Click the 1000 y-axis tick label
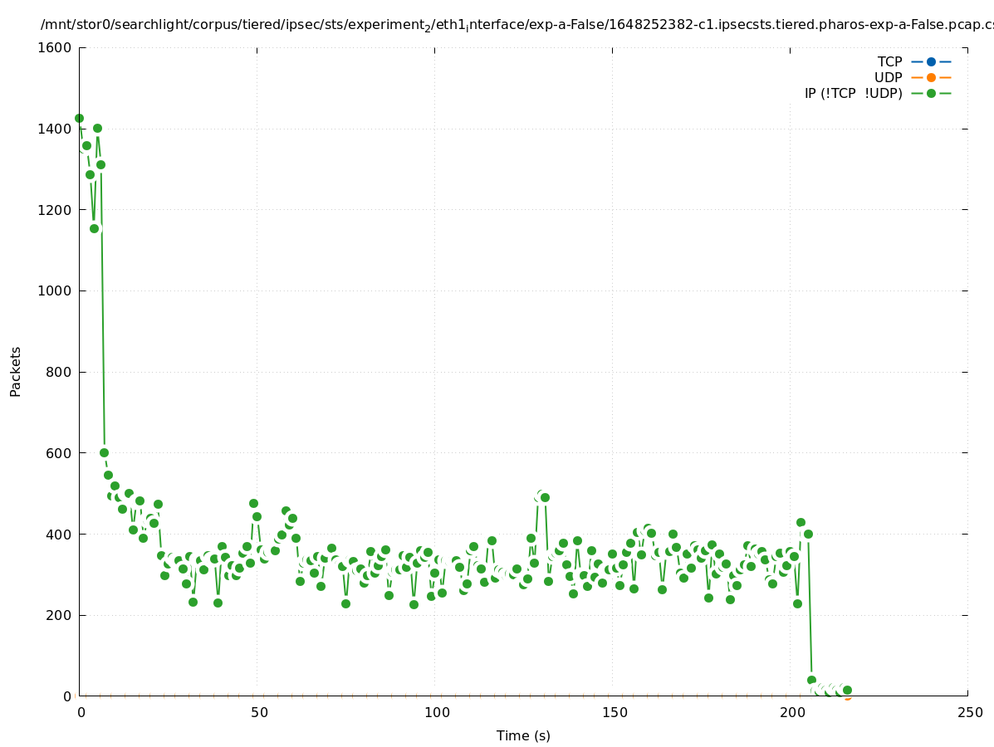This screenshot has width=994, height=747. click(x=55, y=291)
